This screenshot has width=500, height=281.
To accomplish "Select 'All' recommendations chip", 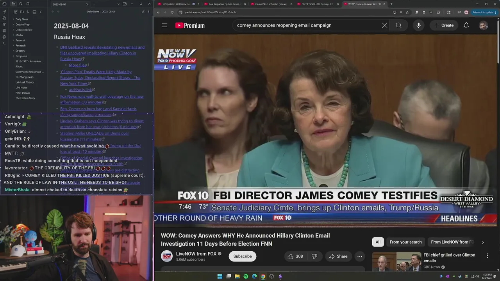I will (378, 242).
